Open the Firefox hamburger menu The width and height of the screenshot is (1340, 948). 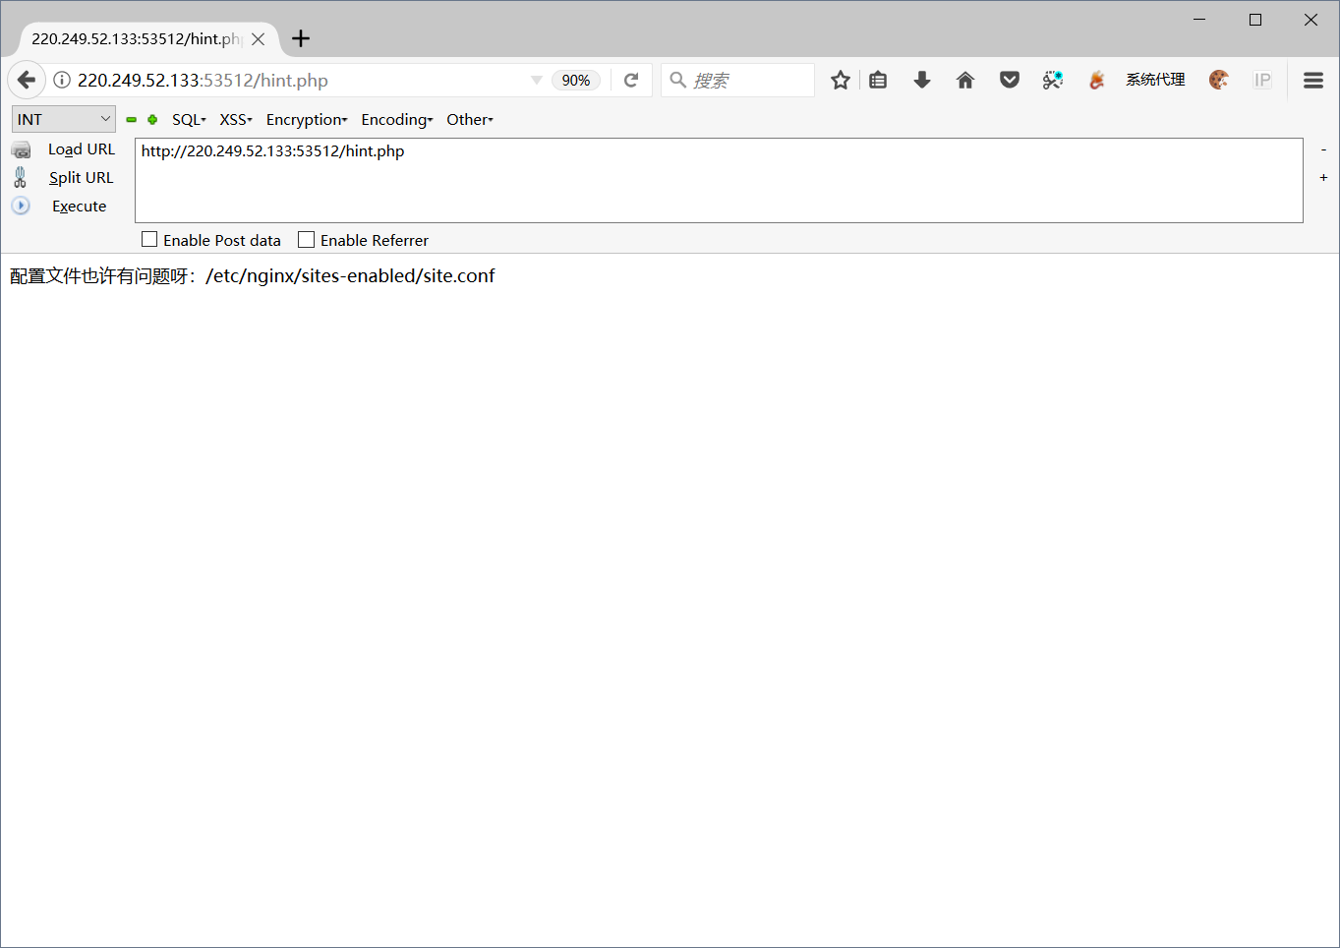pyautogui.click(x=1313, y=80)
